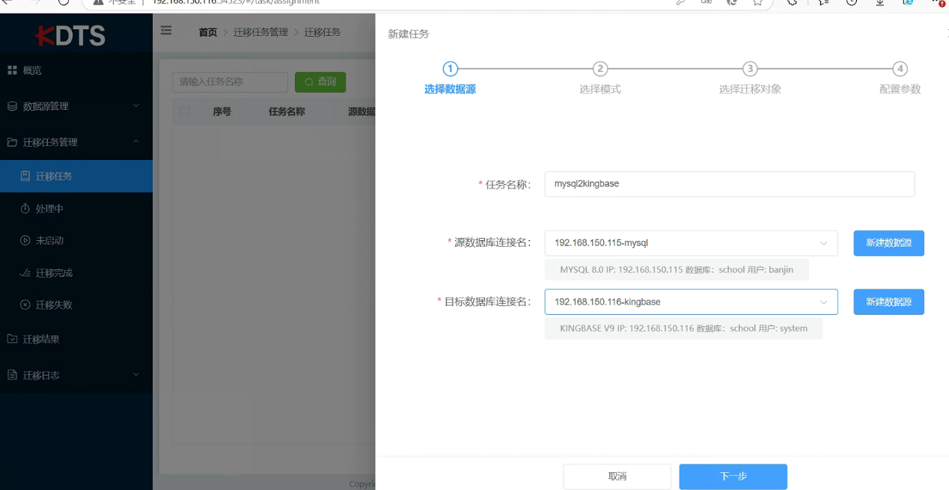Click 下一步 button
This screenshot has height=490, width=949.
[x=733, y=477]
